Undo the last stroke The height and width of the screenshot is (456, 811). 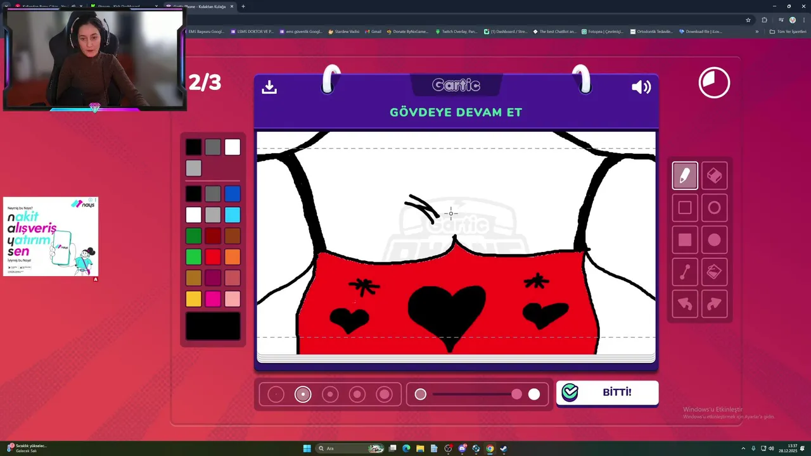[685, 304]
